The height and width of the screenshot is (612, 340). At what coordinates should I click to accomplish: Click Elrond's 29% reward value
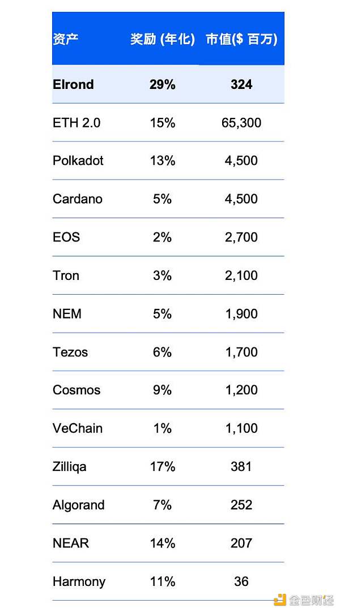[163, 84]
